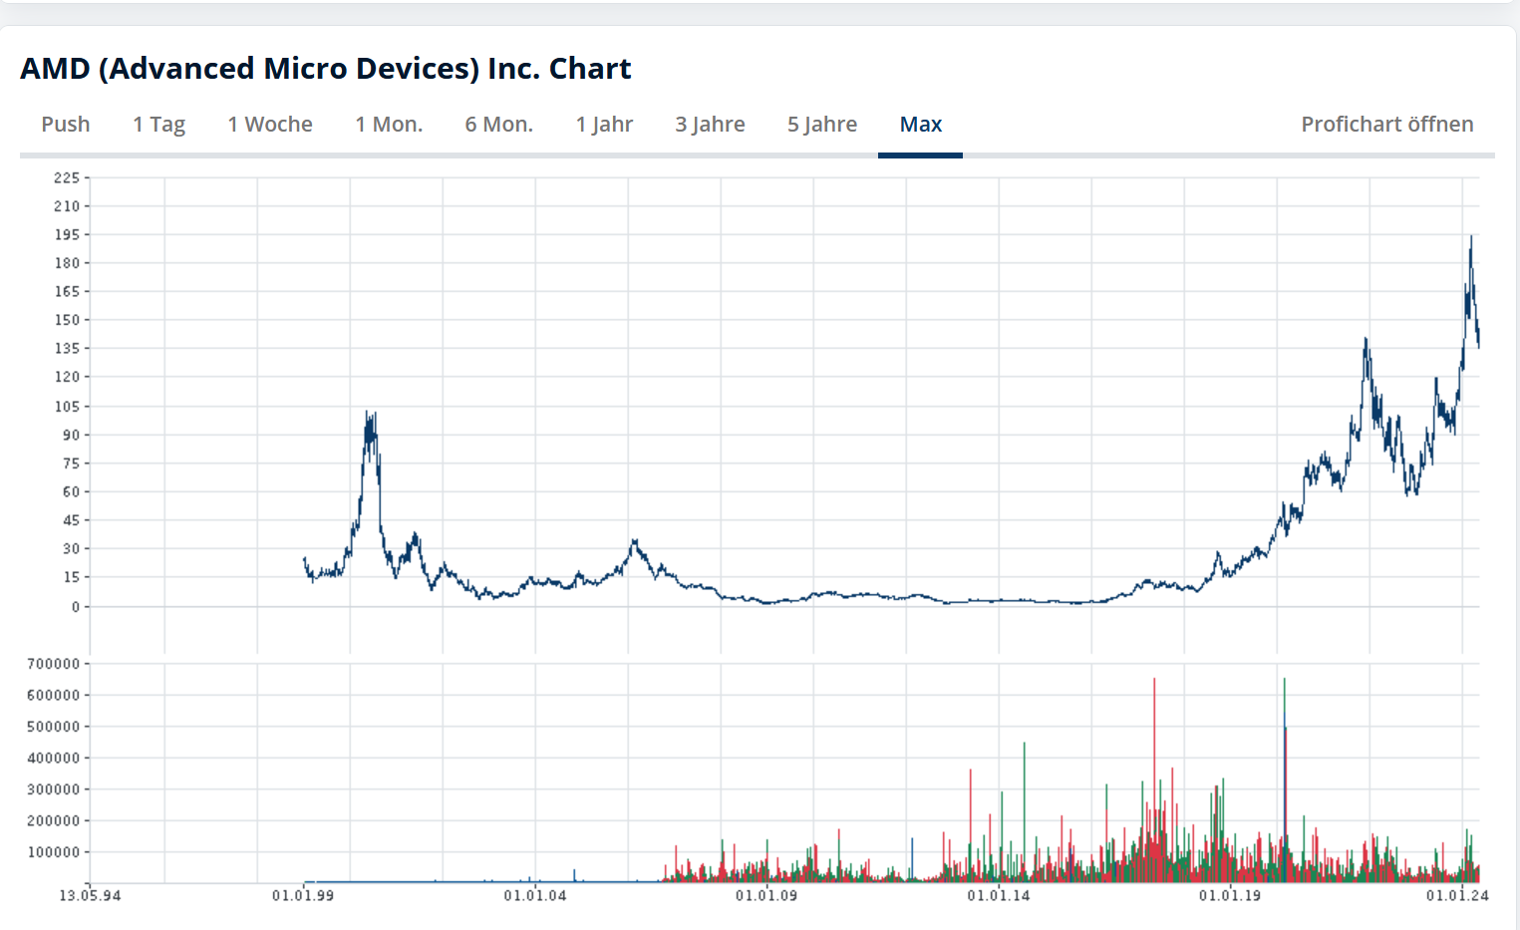Select the Max time range tab
Viewport: 1520px width, 930px height.
pos(921,125)
